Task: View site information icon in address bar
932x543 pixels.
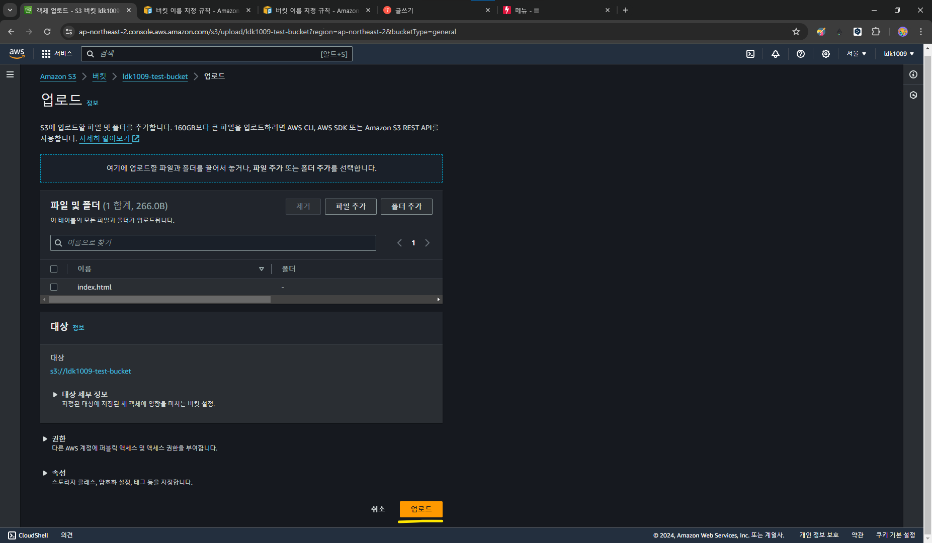Action: point(69,32)
